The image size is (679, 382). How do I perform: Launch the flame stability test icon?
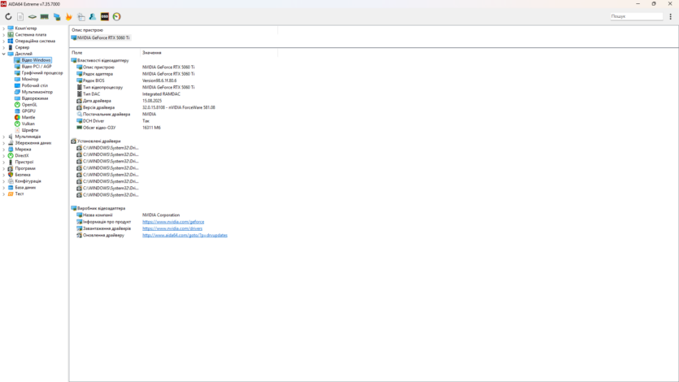click(68, 16)
